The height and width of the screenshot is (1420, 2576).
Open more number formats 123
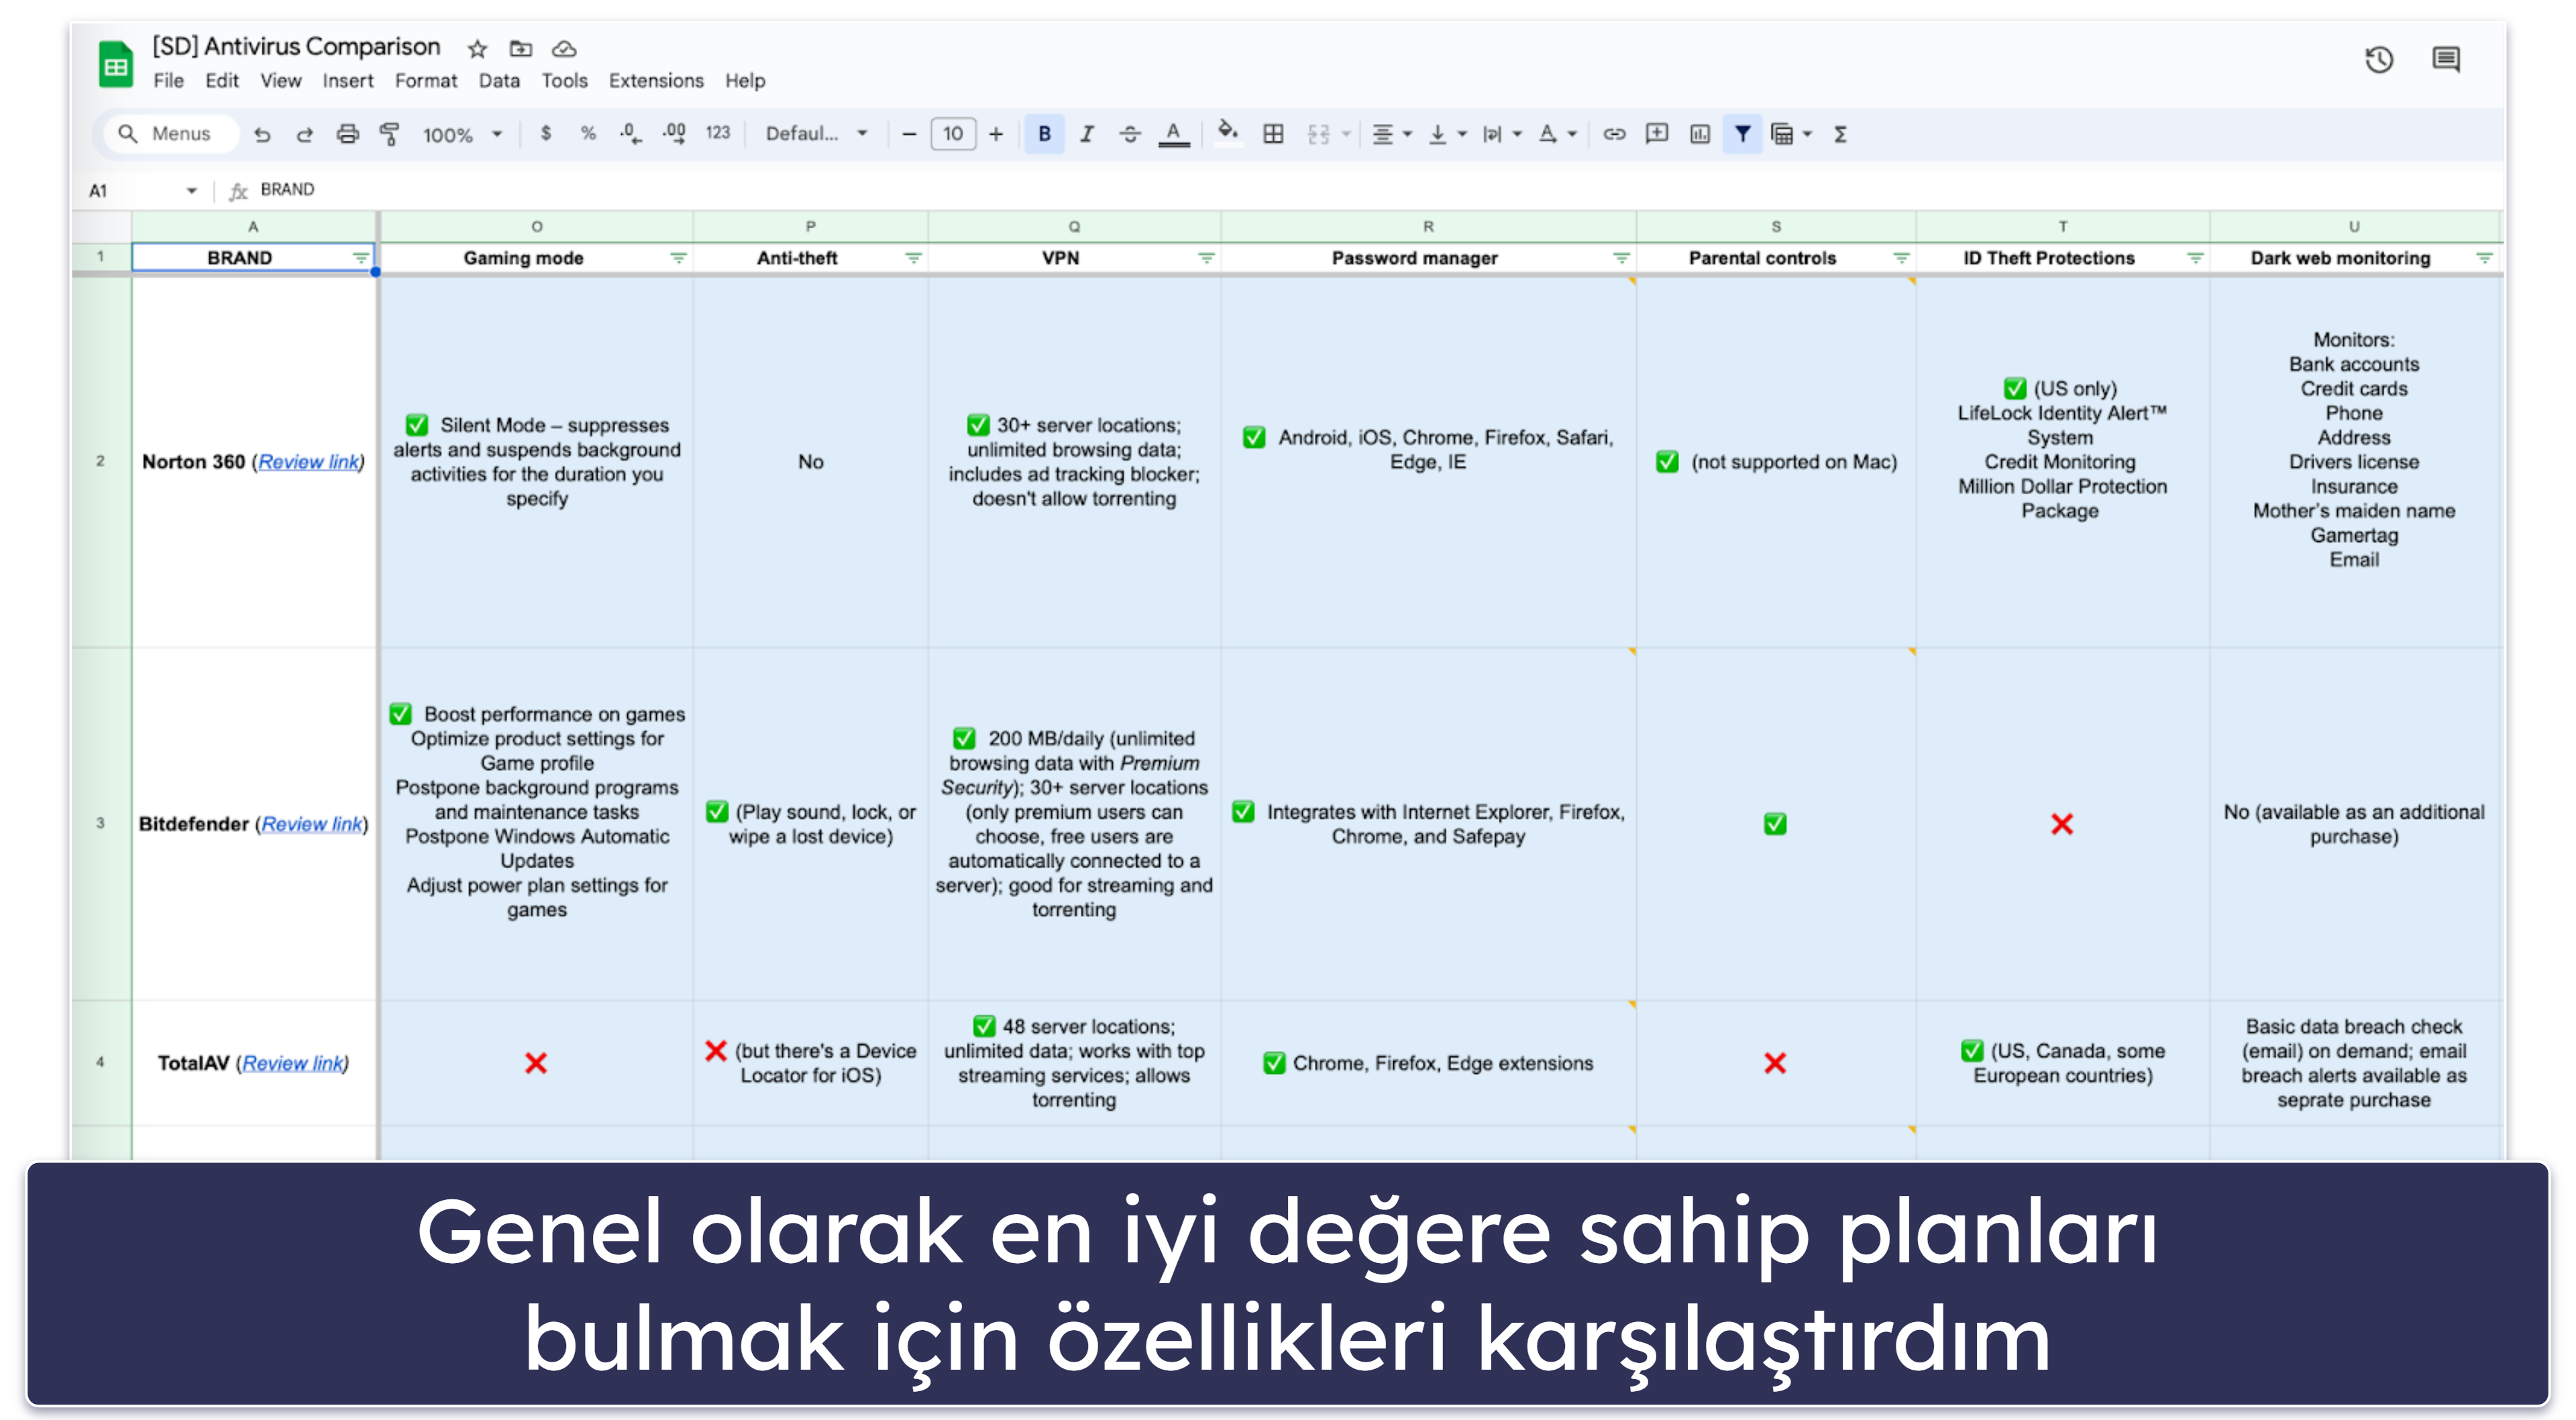718,133
